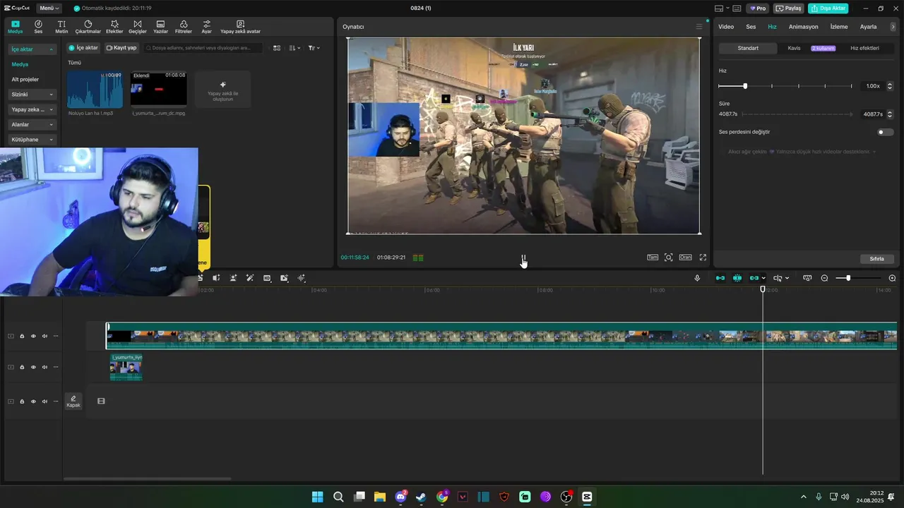Image resolution: width=904 pixels, height=508 pixels.
Task: Open the Filtreler tab
Action: point(184,27)
